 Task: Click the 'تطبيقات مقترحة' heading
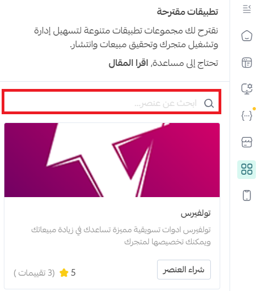pyautogui.click(x=187, y=12)
